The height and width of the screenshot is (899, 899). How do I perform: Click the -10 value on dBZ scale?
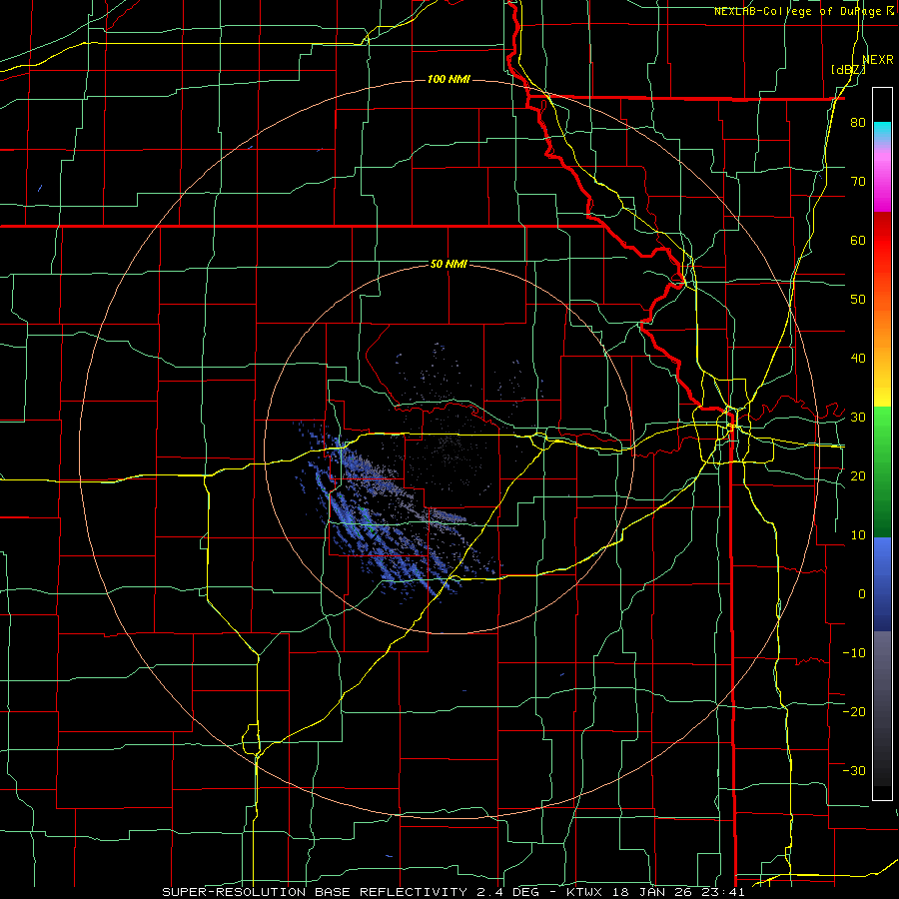pyautogui.click(x=854, y=652)
